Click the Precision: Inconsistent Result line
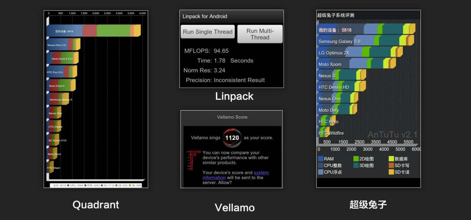 click(225, 80)
